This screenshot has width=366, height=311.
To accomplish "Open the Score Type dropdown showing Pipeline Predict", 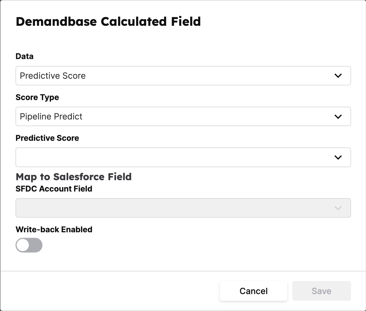I will coord(183,116).
